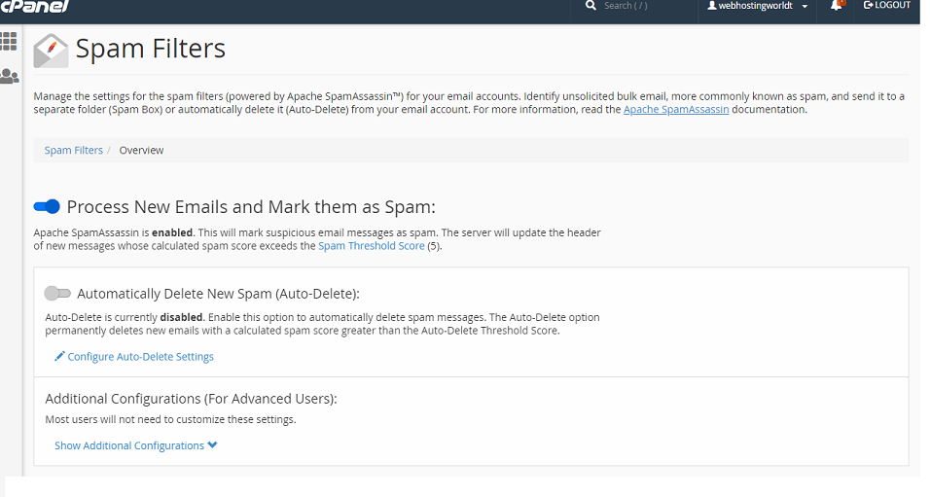Click the search magnifier icon

coord(590,5)
